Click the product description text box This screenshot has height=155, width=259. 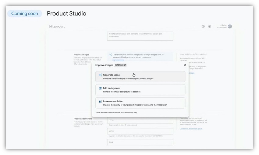pos(140,36)
